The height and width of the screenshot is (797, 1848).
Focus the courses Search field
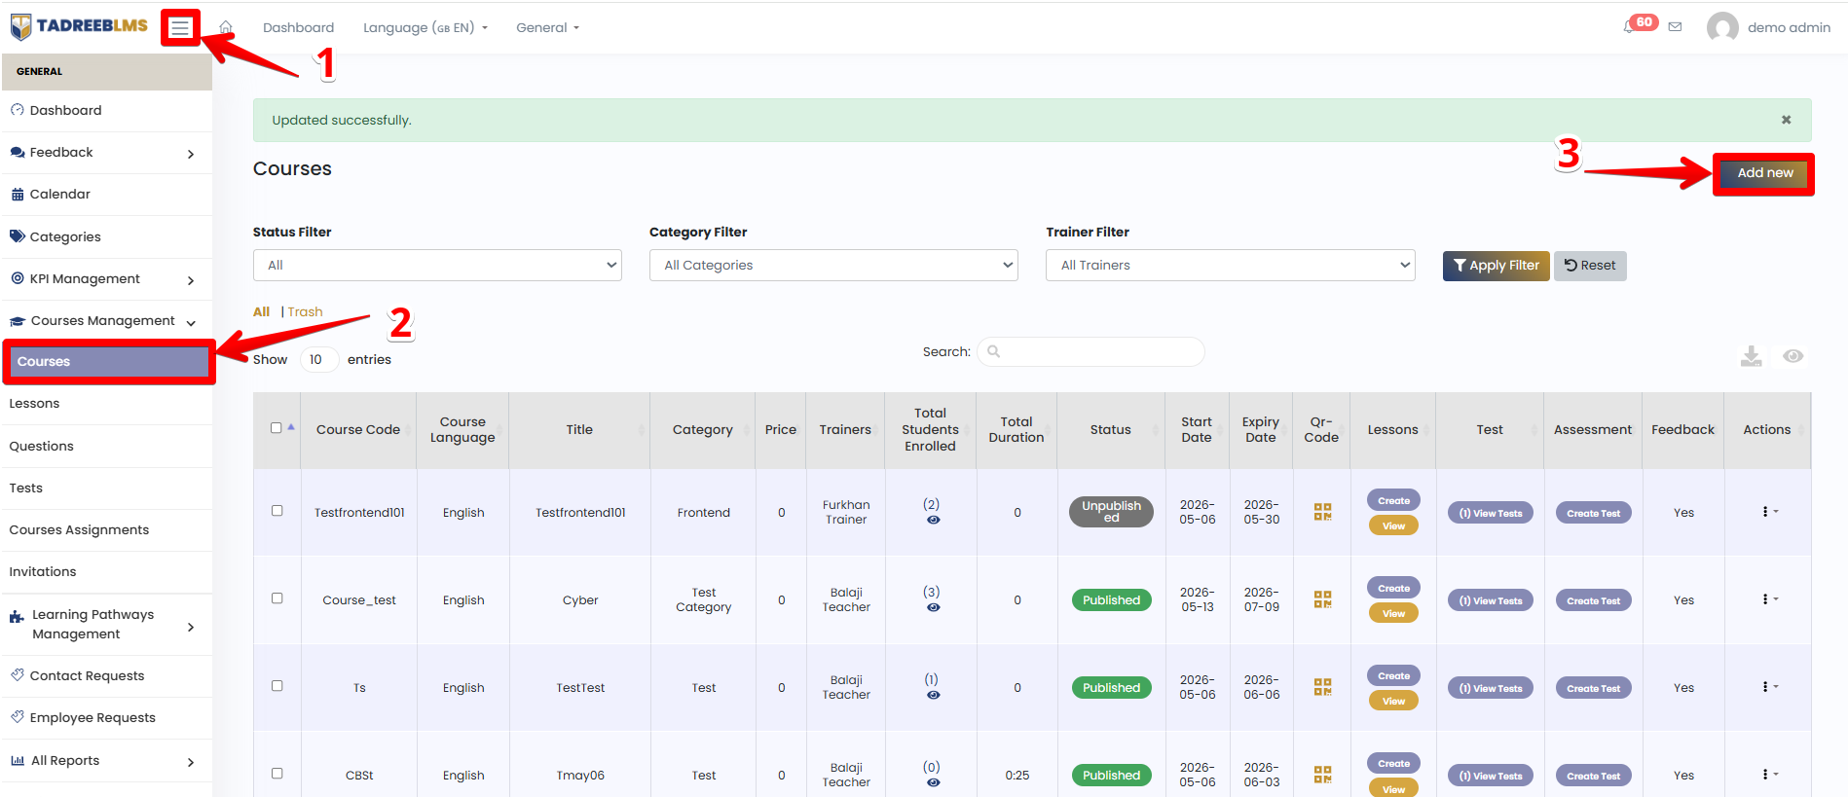(x=1090, y=352)
